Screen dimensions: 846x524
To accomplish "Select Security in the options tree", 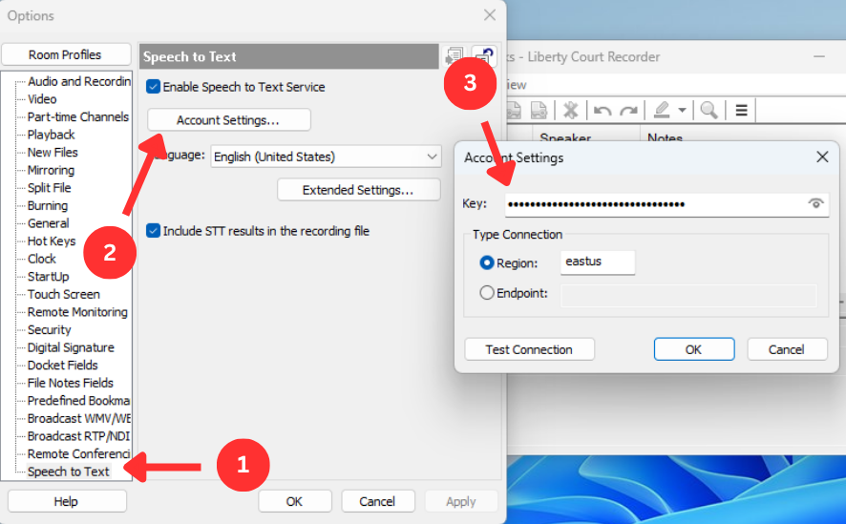I will [x=49, y=329].
